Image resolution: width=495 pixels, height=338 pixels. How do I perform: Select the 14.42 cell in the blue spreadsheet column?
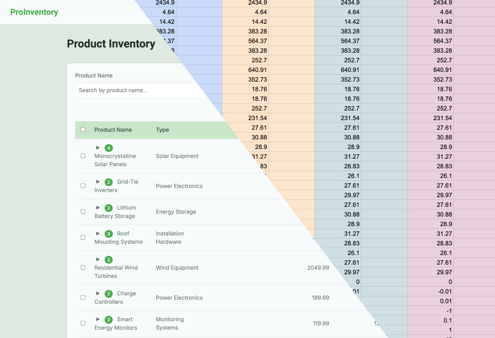pos(164,22)
